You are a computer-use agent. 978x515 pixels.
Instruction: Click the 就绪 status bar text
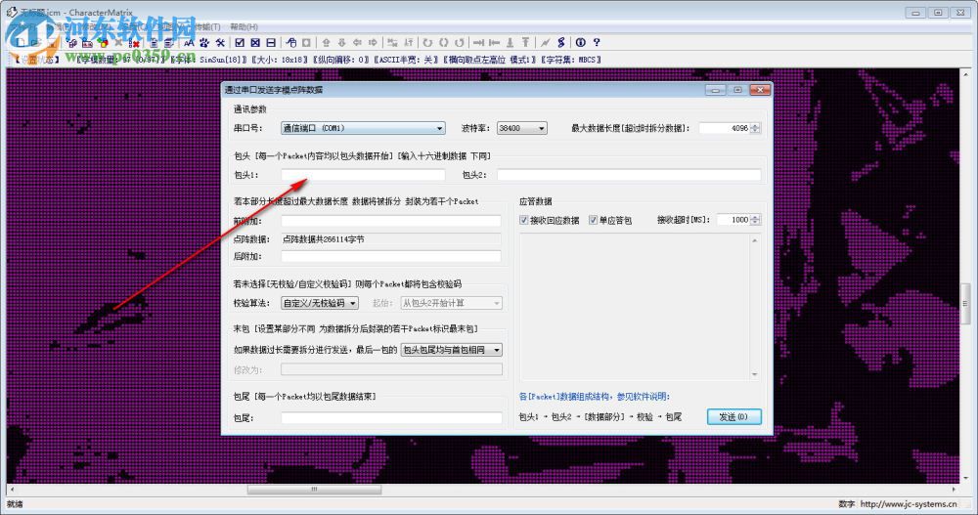15,504
